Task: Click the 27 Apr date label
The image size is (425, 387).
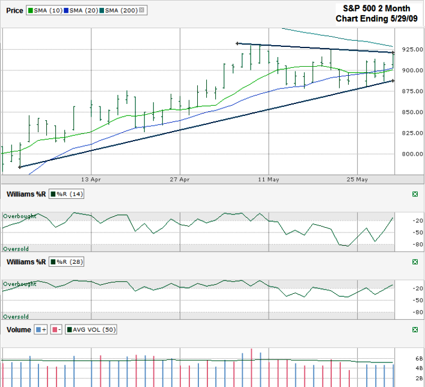Action: click(x=180, y=180)
